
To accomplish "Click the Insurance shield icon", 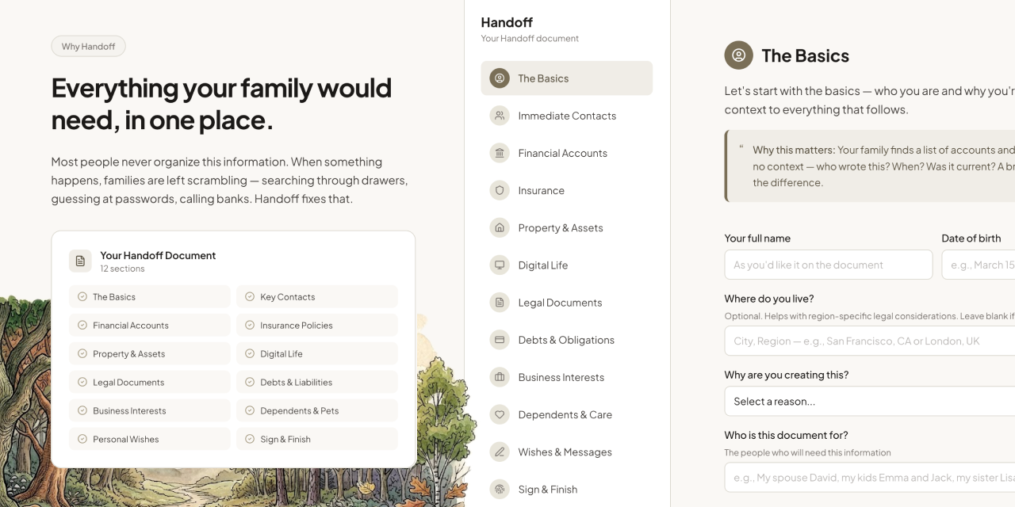I will click(500, 190).
